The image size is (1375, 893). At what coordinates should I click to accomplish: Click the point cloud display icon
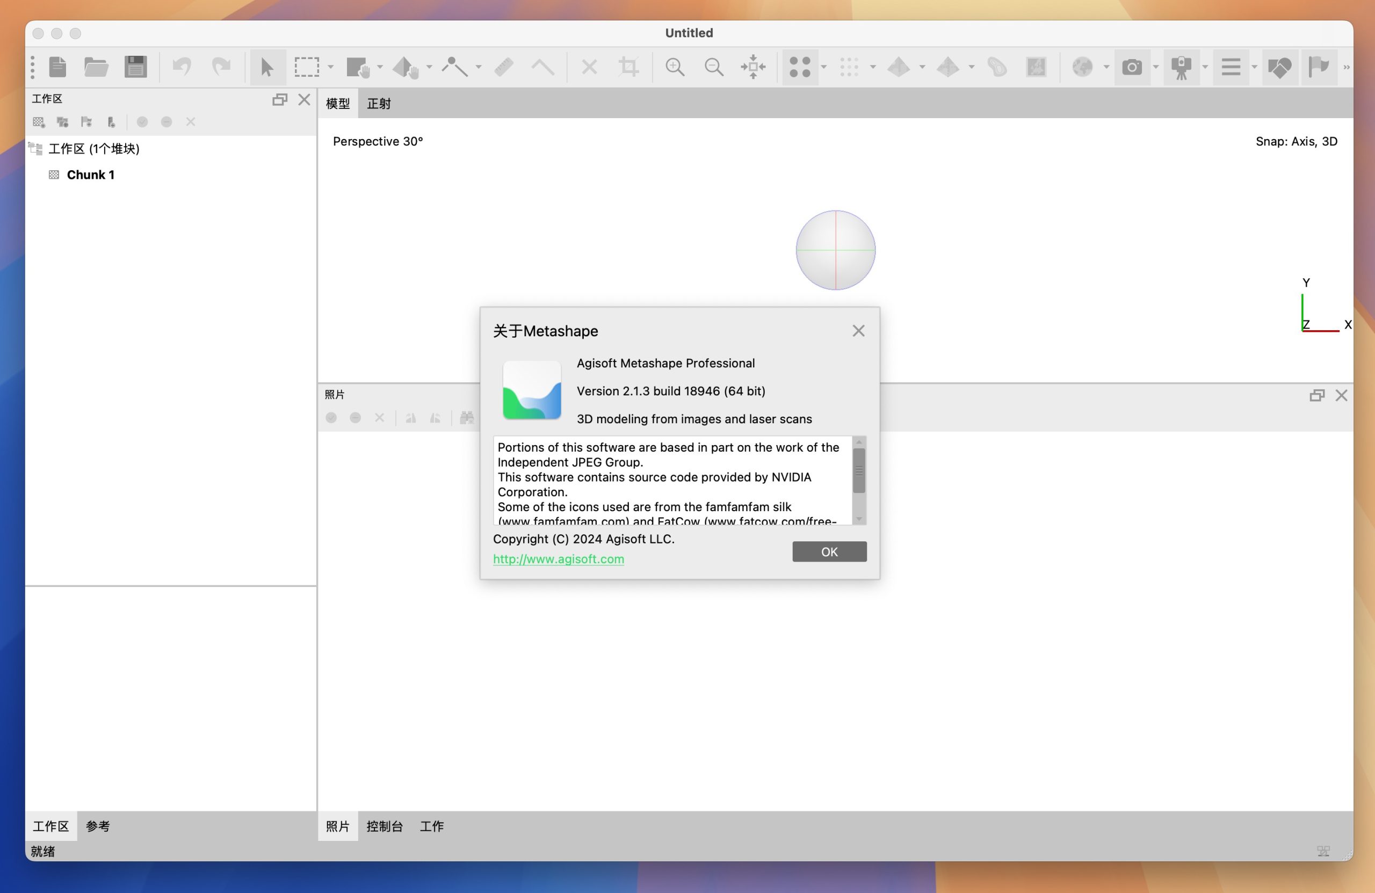849,67
